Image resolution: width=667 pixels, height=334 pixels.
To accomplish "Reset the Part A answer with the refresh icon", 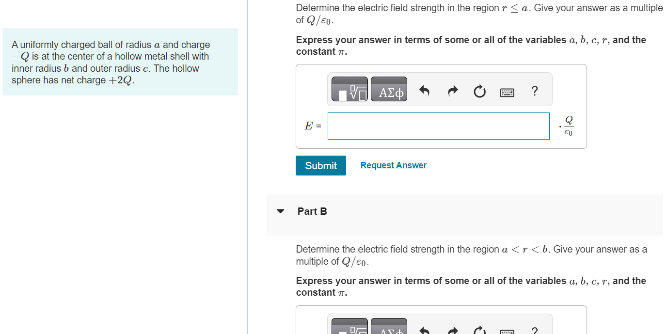I will [479, 91].
